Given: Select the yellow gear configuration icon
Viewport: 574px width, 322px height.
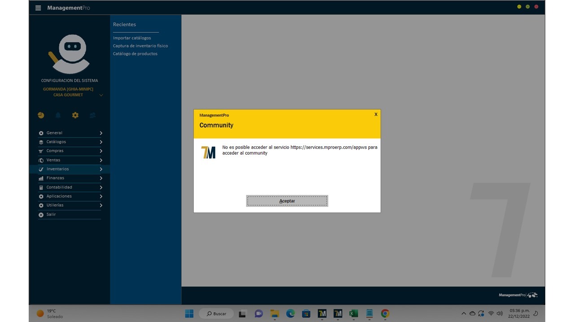Looking at the screenshot, I should (75, 115).
